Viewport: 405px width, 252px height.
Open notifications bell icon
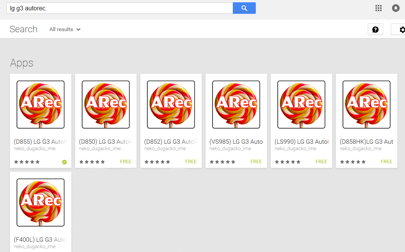[x=395, y=8]
